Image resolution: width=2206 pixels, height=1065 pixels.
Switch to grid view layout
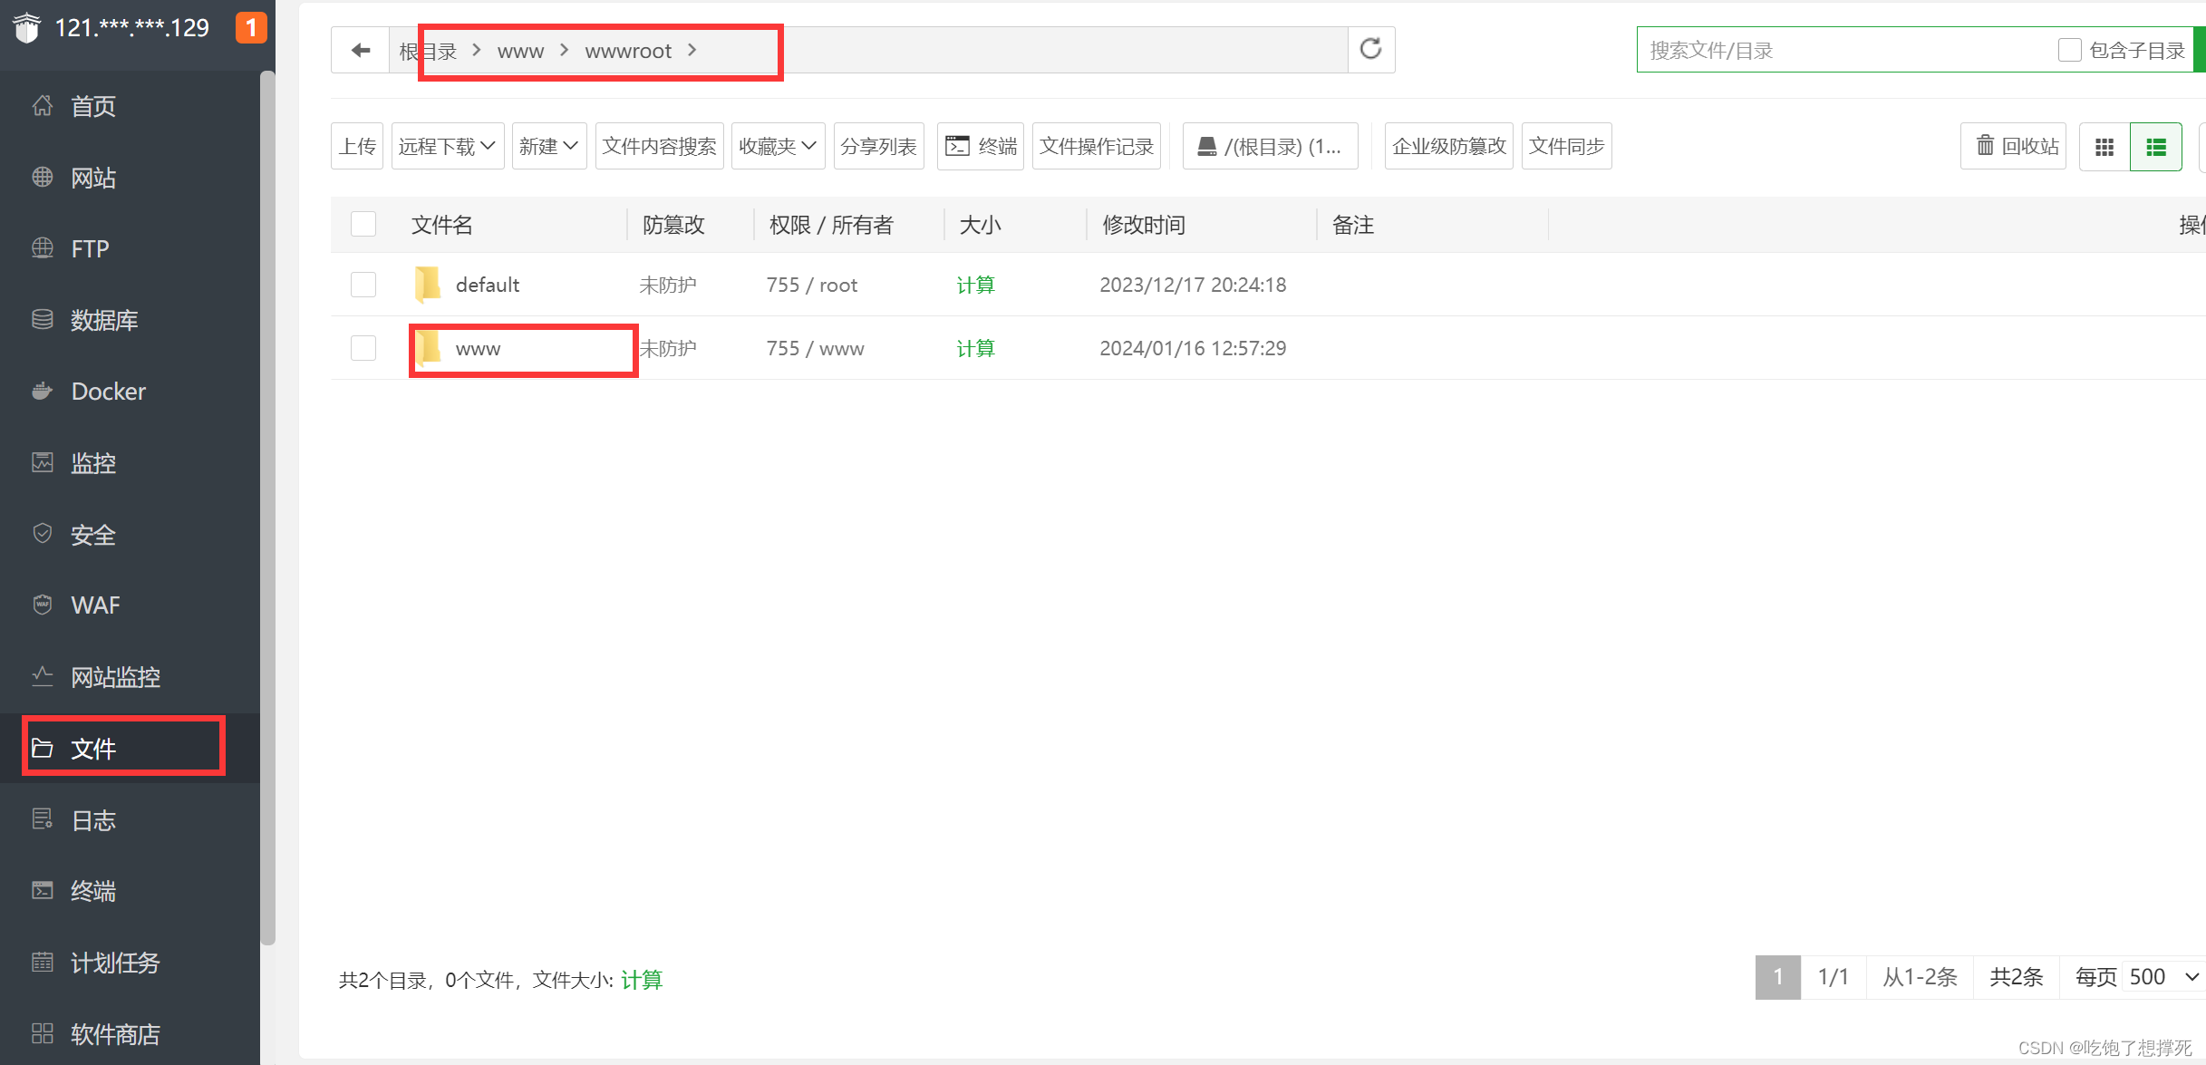pos(2104,147)
